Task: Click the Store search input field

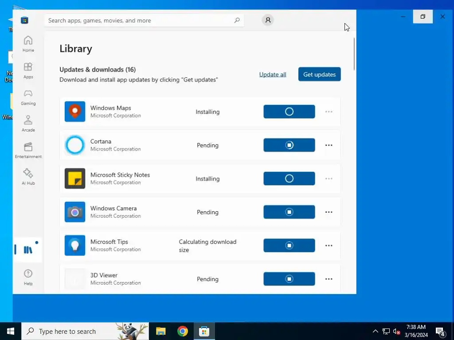Action: 144,20
